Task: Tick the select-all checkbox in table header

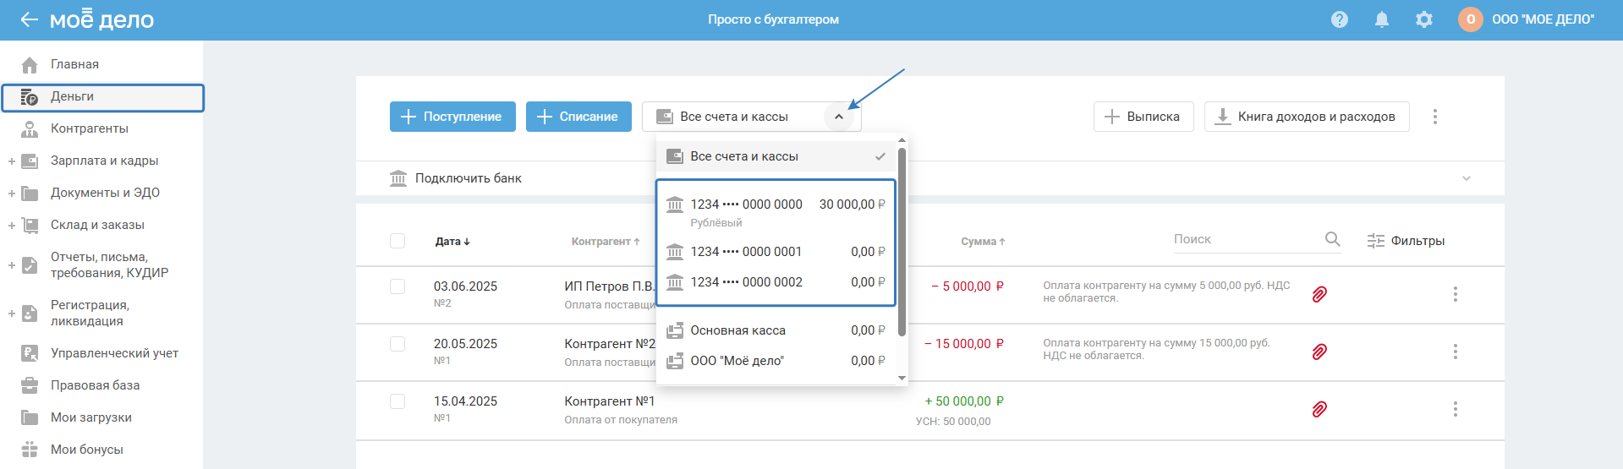Action: [x=398, y=241]
